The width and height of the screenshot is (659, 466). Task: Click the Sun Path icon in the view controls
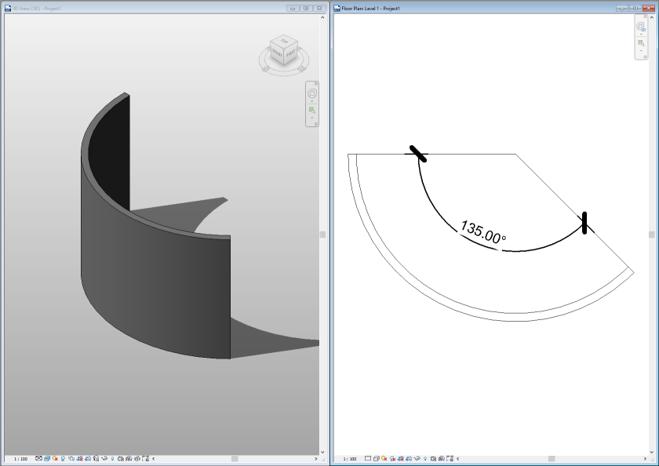pos(54,457)
